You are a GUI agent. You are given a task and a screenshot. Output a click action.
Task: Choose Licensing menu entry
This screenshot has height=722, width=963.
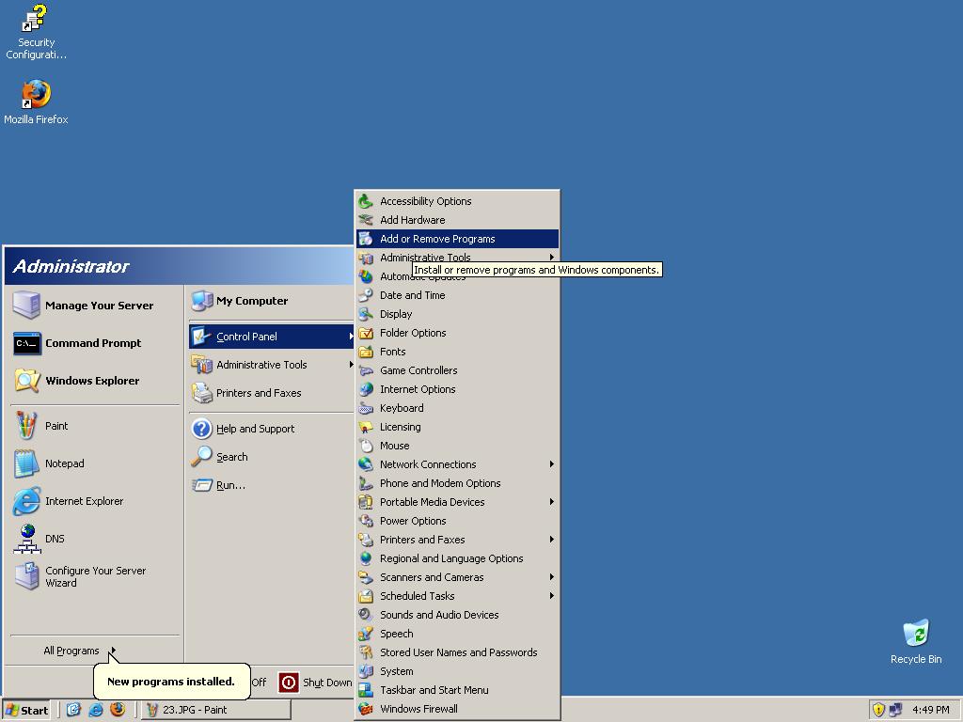(x=458, y=427)
